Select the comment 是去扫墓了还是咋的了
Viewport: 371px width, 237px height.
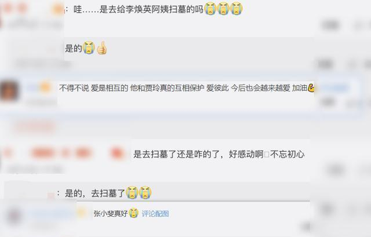[219, 154]
